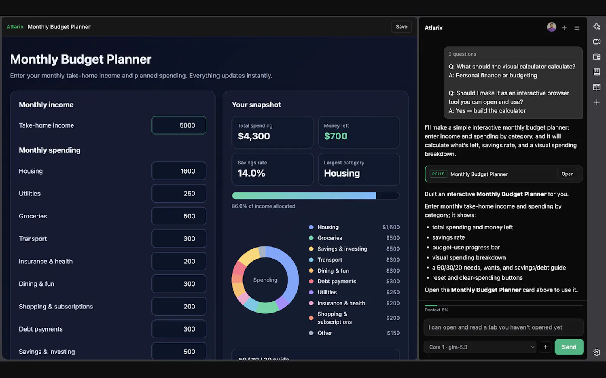This screenshot has height=378, width=606.
Task: Click the Transport legend color dot
Action: (x=311, y=260)
